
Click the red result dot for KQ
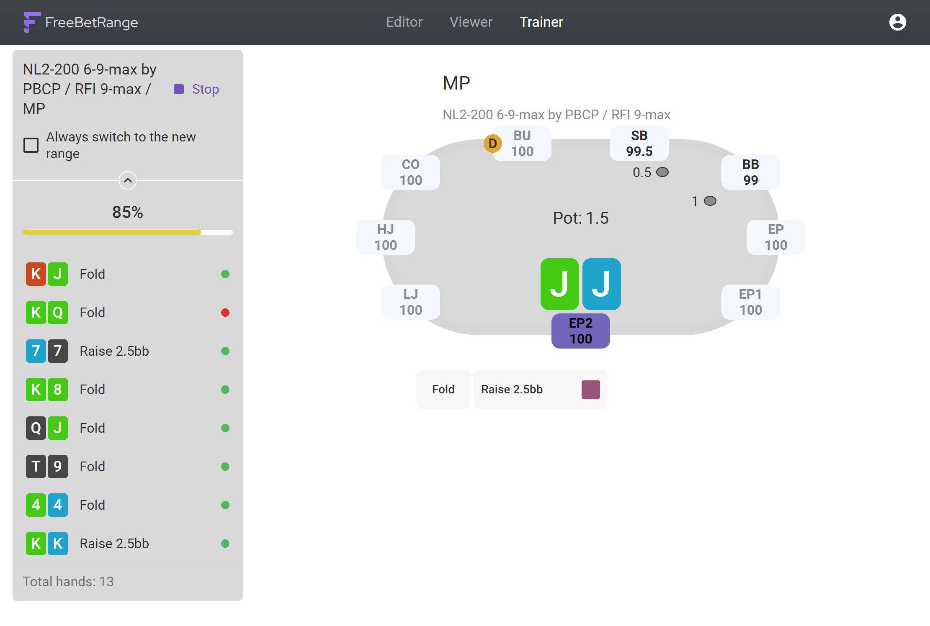(x=225, y=313)
